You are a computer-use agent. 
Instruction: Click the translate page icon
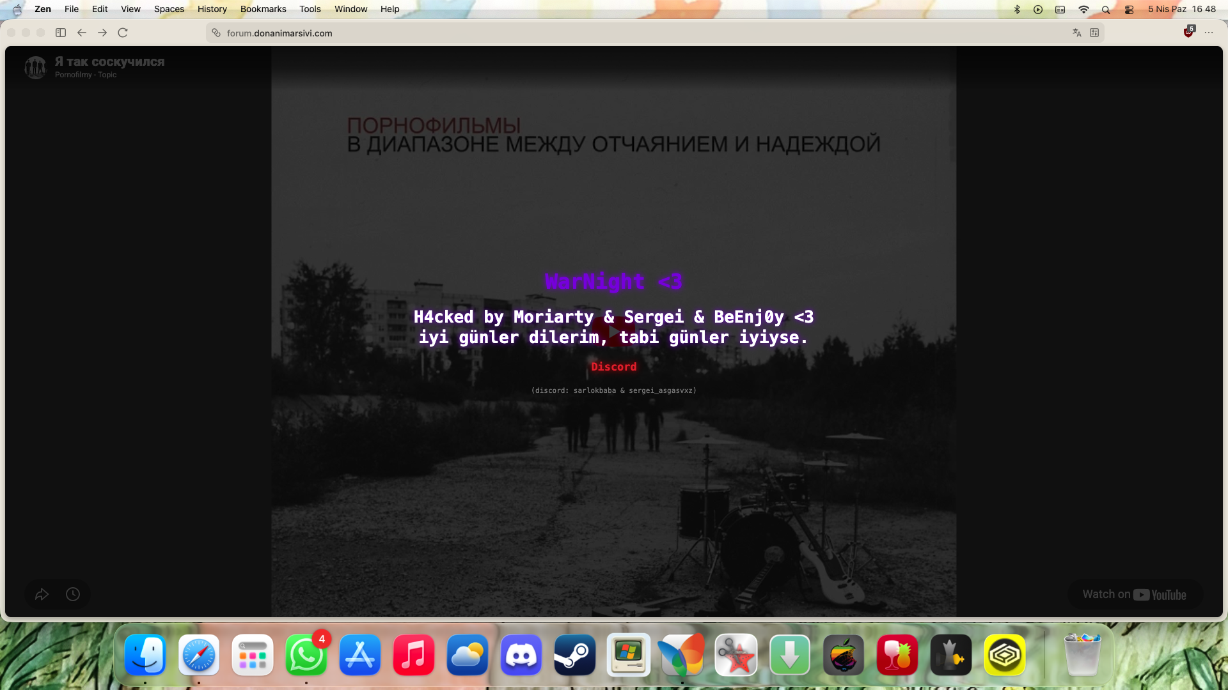[x=1077, y=33]
